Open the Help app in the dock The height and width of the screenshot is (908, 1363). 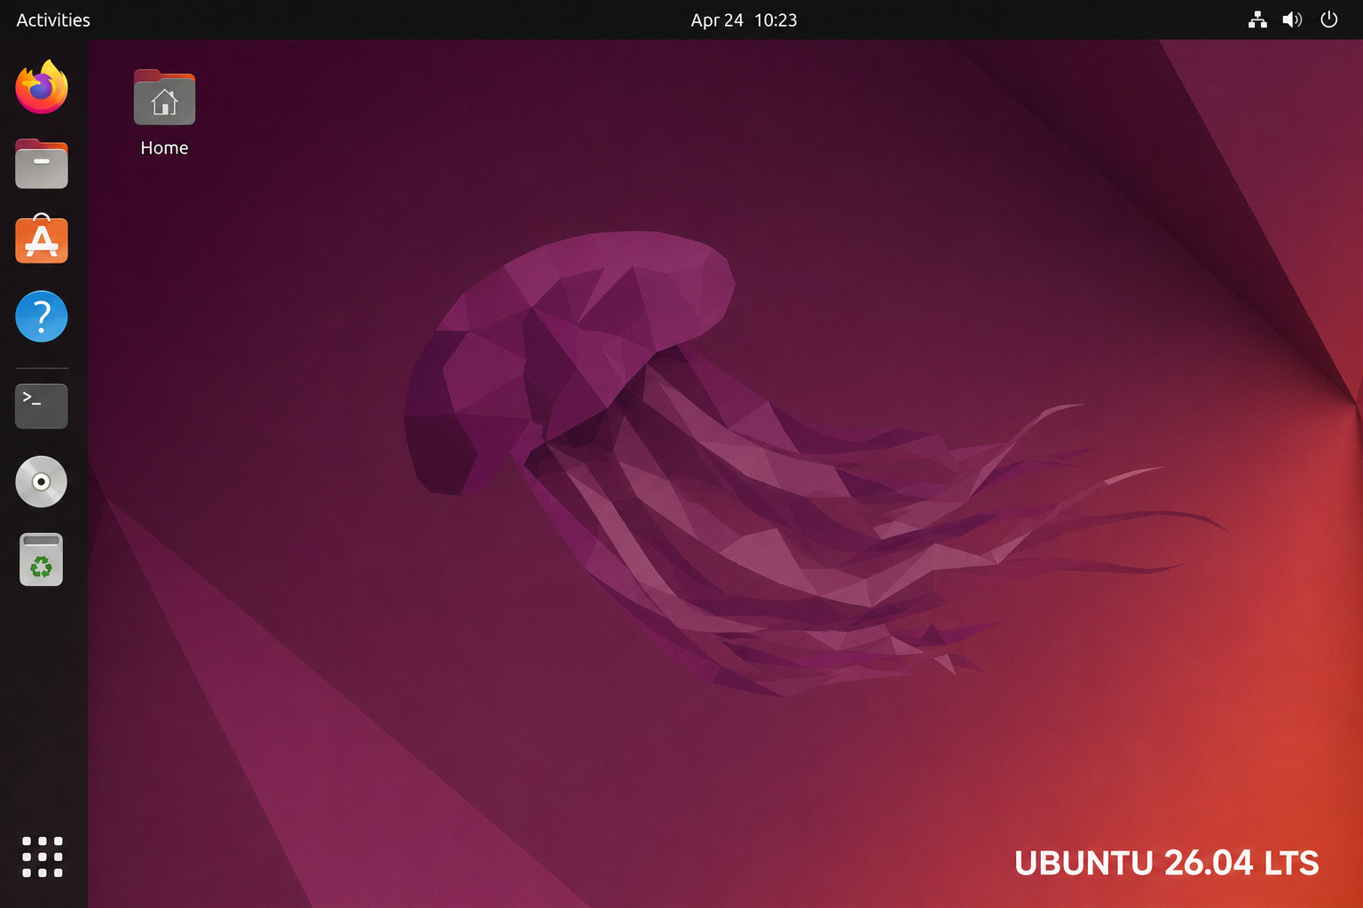tap(42, 317)
